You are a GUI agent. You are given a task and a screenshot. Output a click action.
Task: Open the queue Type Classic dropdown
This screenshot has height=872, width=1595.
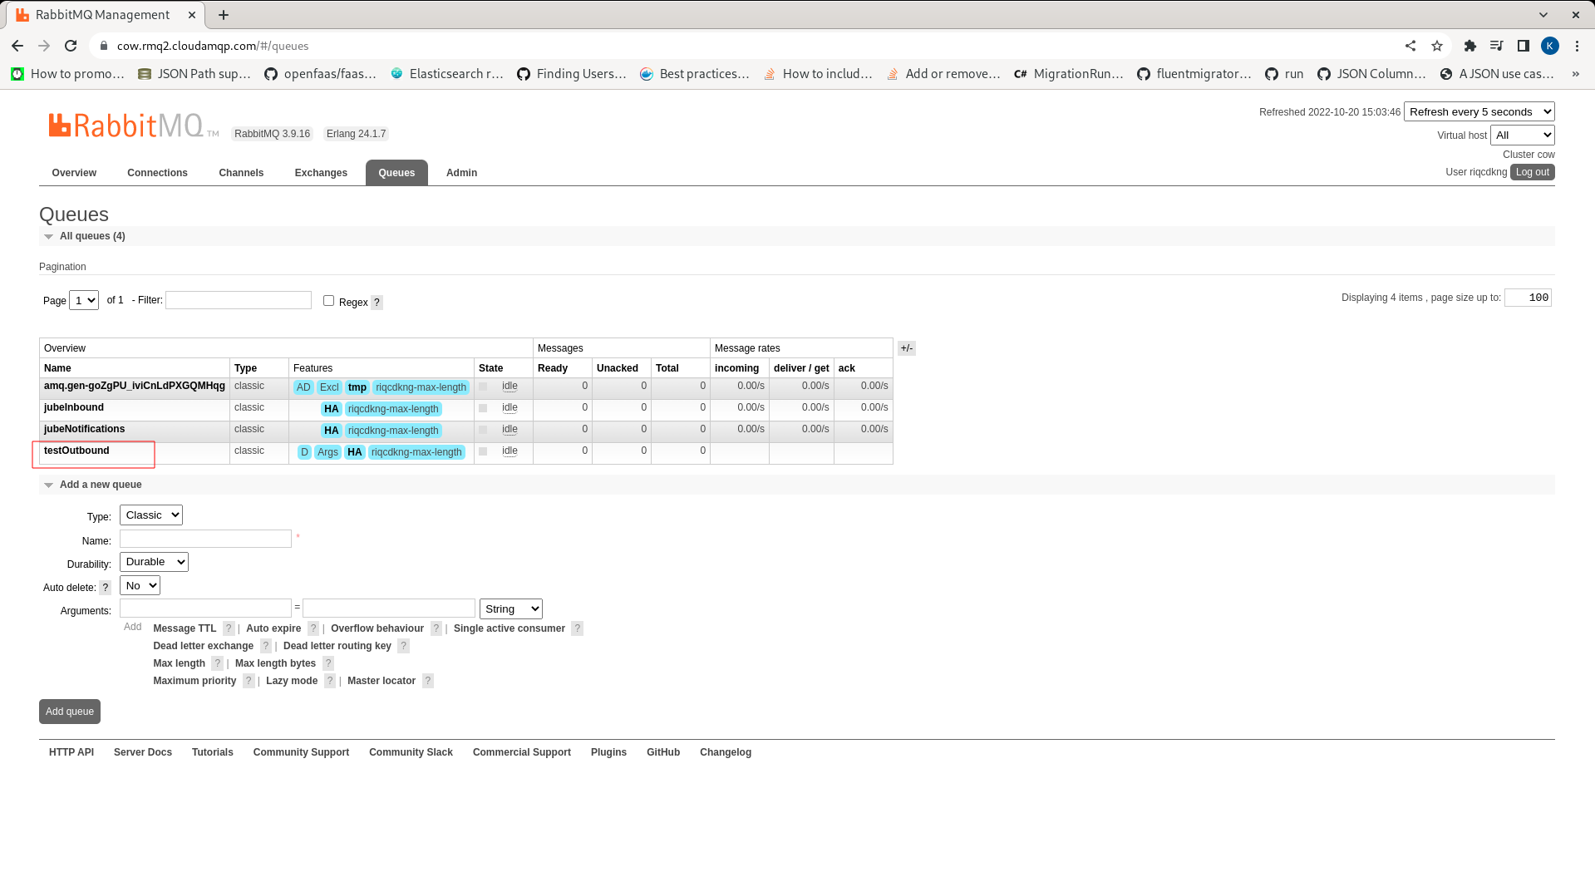[x=151, y=515]
